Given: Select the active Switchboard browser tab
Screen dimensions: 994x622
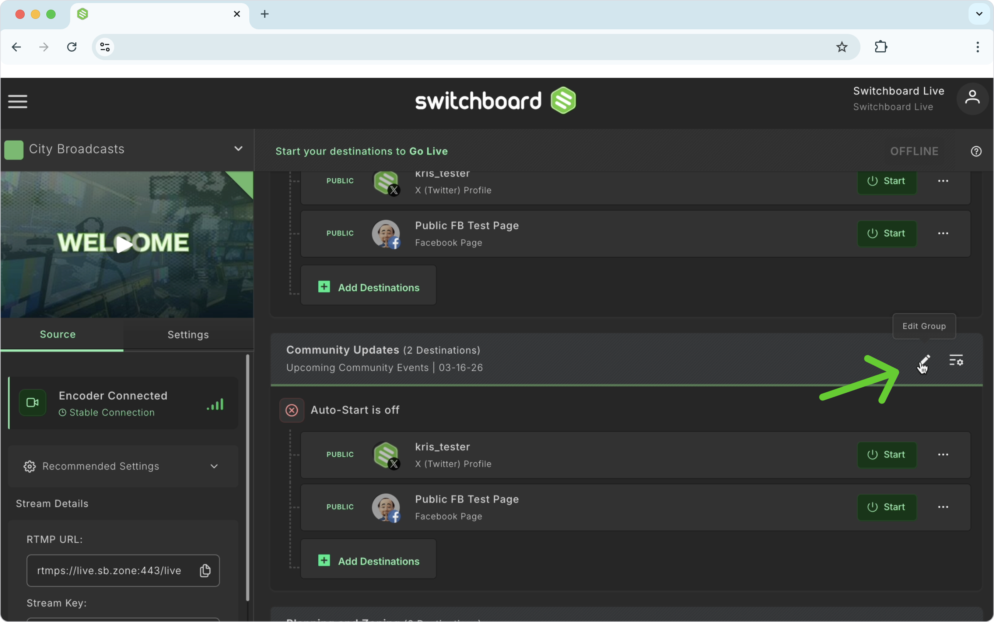Looking at the screenshot, I should click(159, 15).
